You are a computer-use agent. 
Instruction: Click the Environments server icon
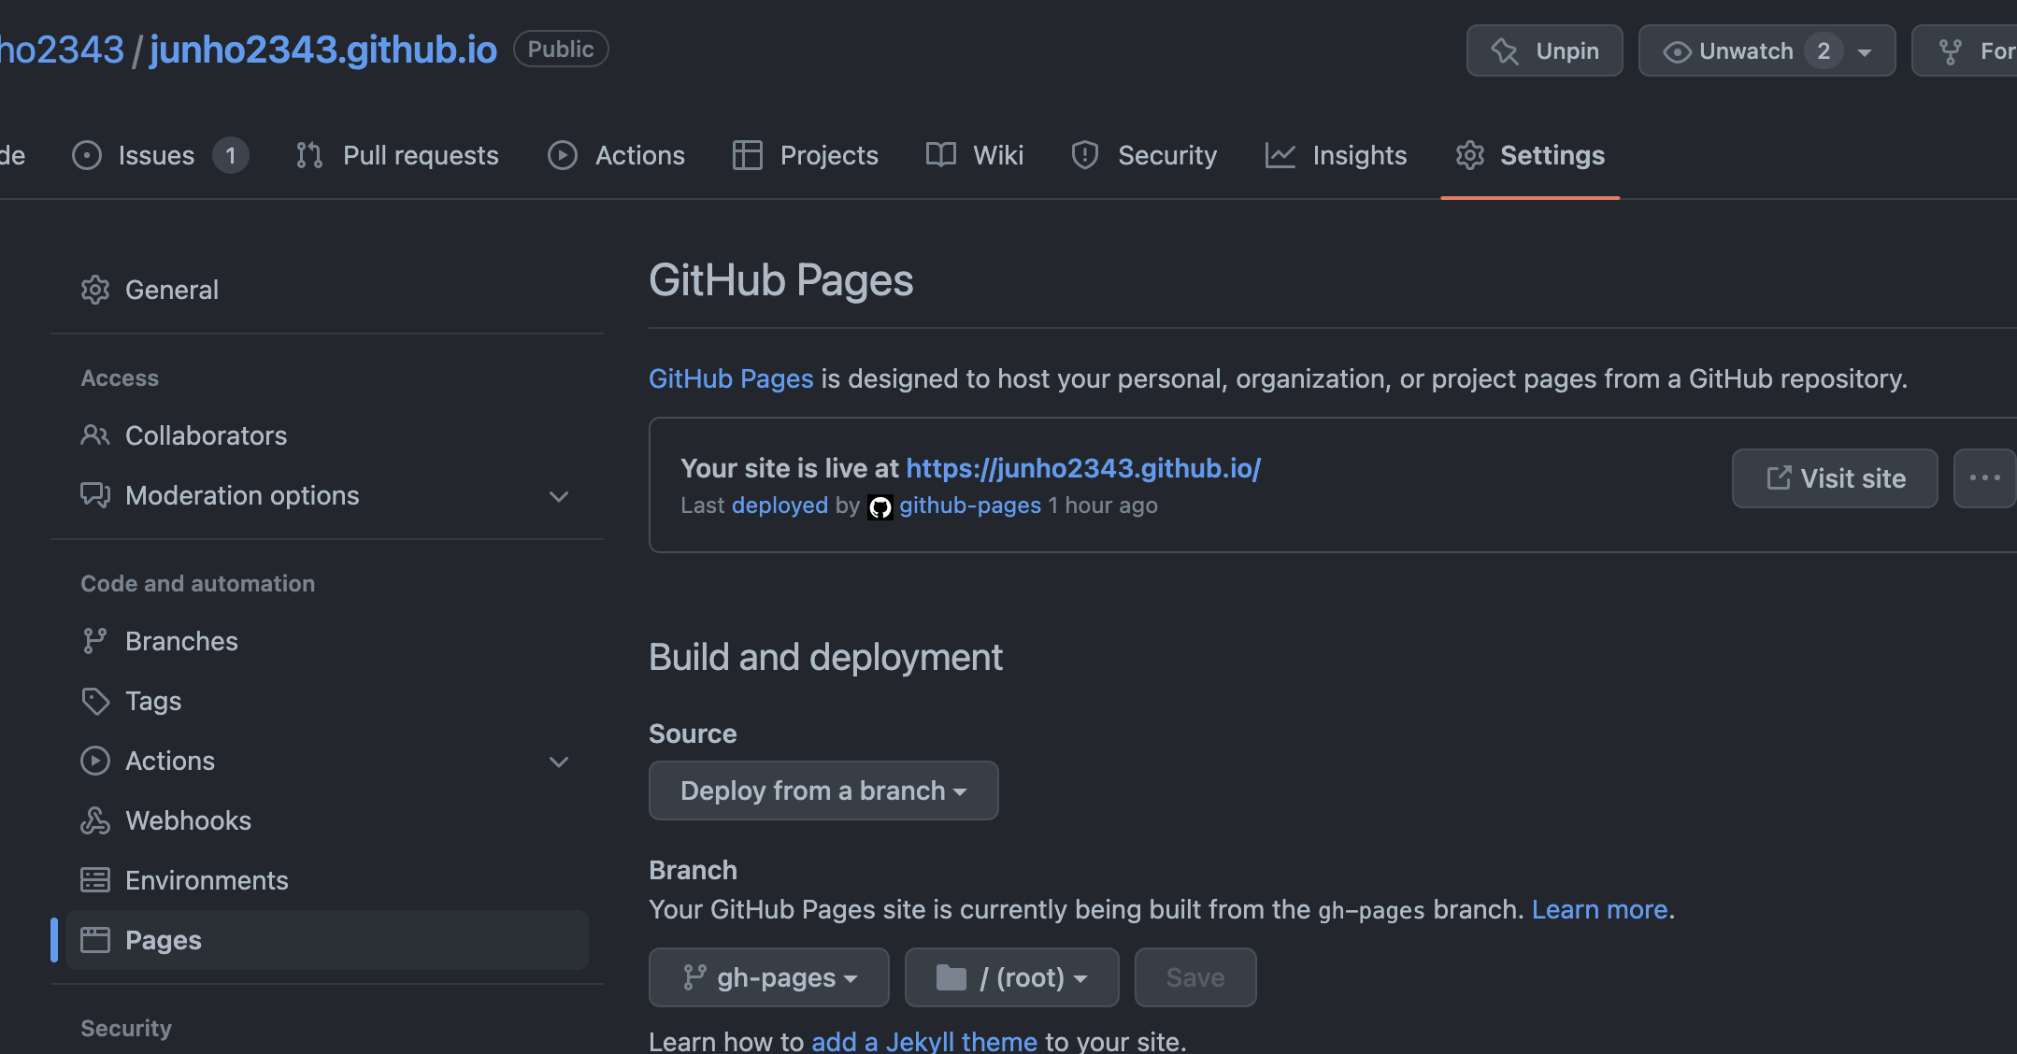[x=95, y=880]
